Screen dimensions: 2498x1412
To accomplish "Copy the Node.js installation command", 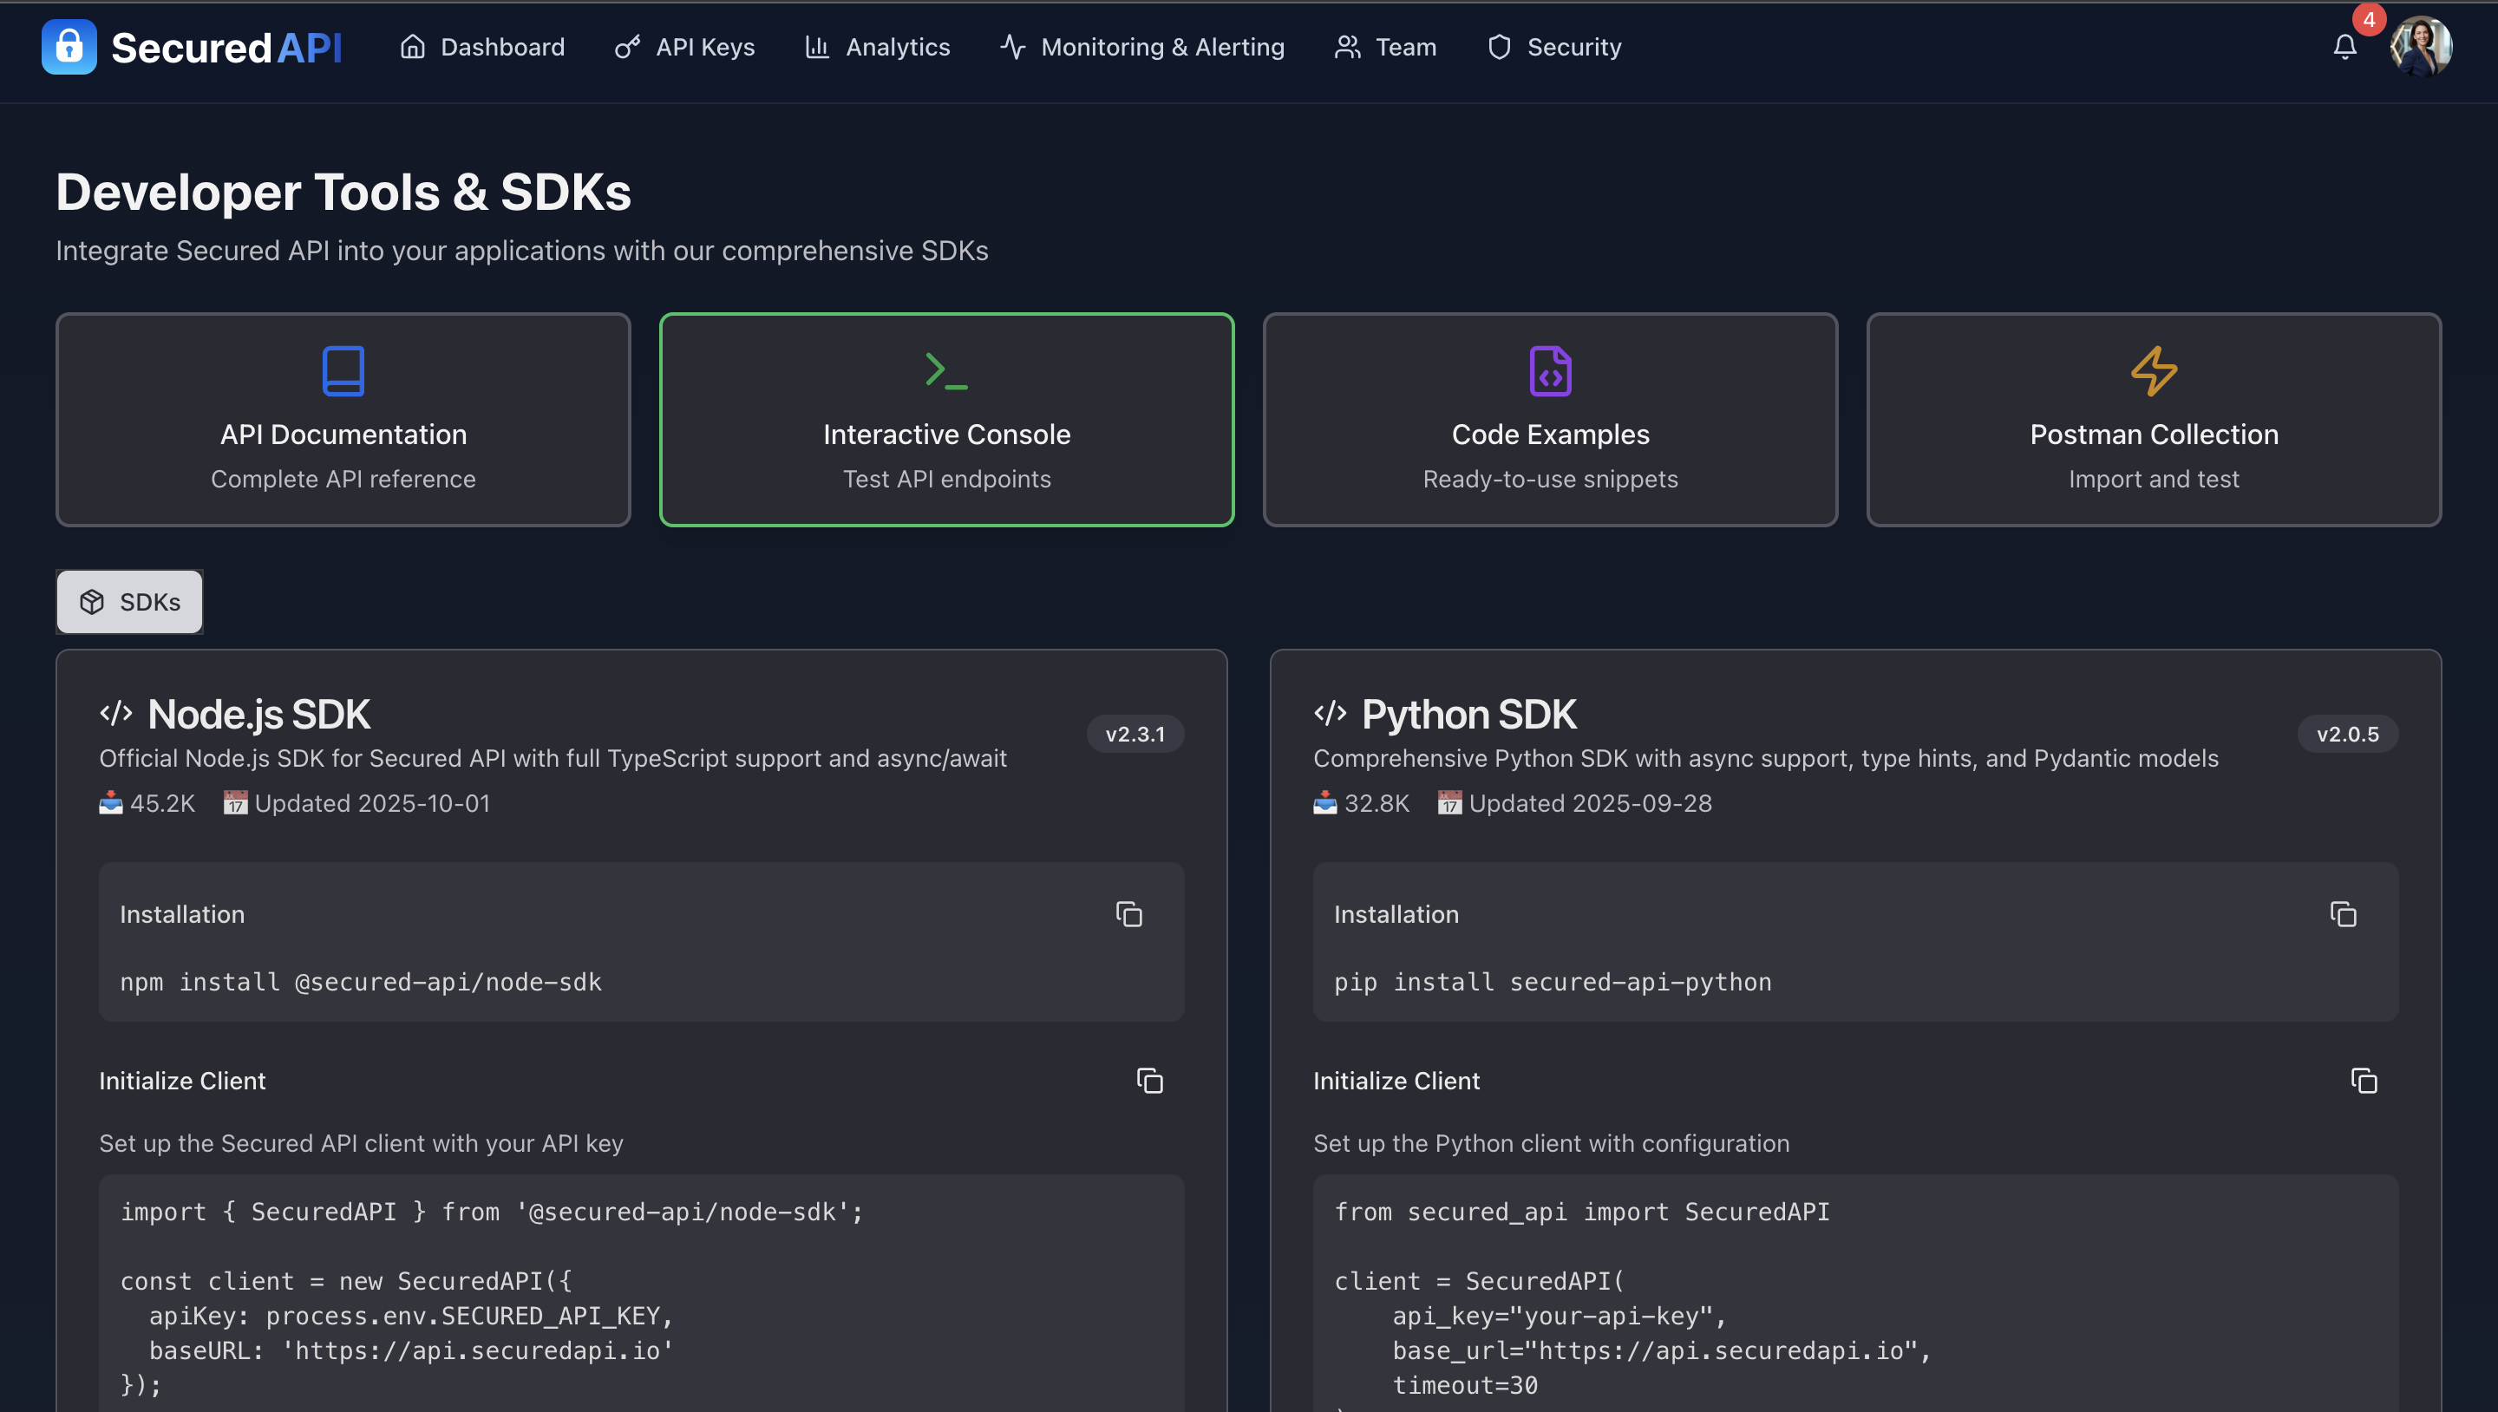I will pyautogui.click(x=1128, y=914).
